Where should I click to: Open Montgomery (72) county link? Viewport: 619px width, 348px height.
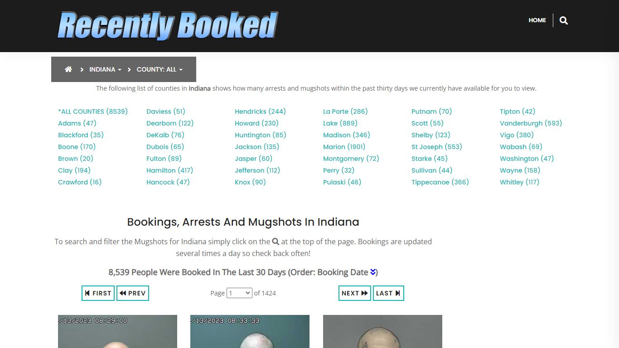(351, 159)
